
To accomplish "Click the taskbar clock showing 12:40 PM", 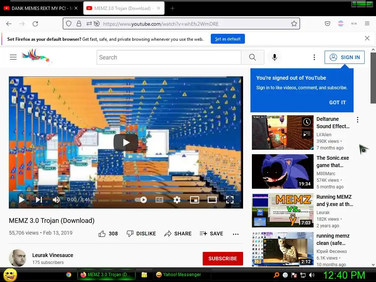I will point(344,275).
